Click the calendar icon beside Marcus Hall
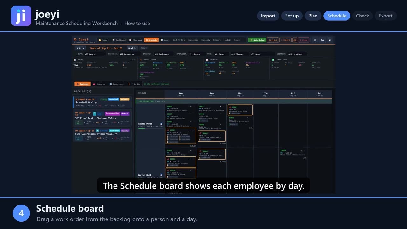 pos(161,175)
